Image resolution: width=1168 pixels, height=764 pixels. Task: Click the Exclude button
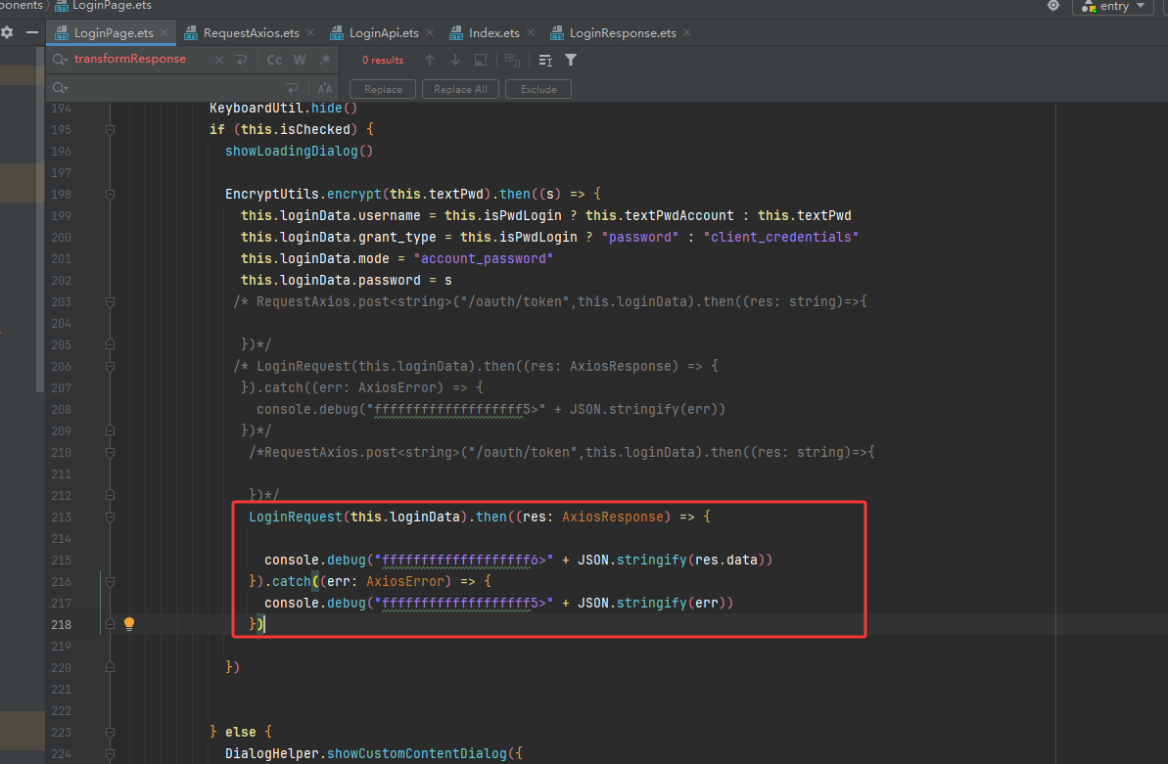[538, 89]
